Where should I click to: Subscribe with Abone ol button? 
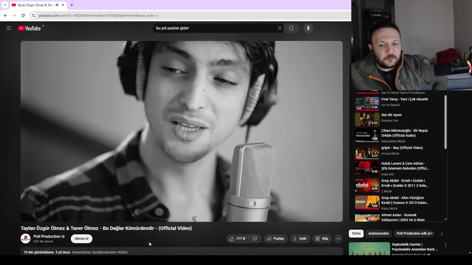pyautogui.click(x=81, y=239)
